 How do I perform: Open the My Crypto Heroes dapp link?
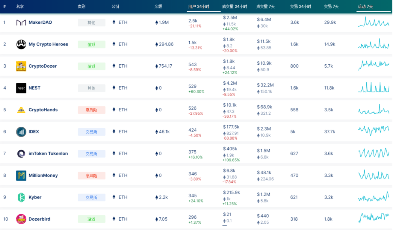point(48,44)
